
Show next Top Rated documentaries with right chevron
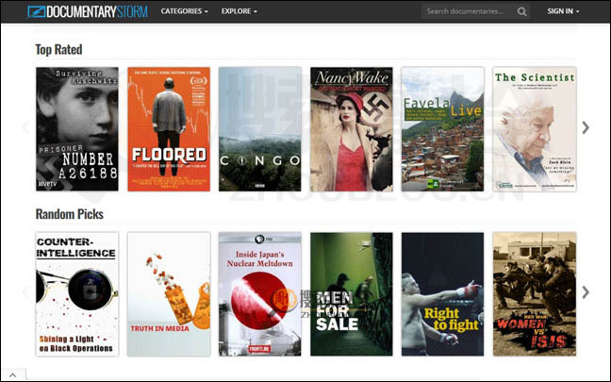586,127
